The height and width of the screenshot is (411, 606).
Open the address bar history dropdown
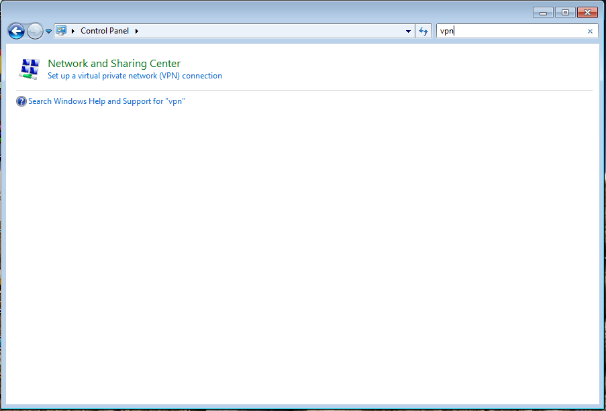(x=408, y=32)
